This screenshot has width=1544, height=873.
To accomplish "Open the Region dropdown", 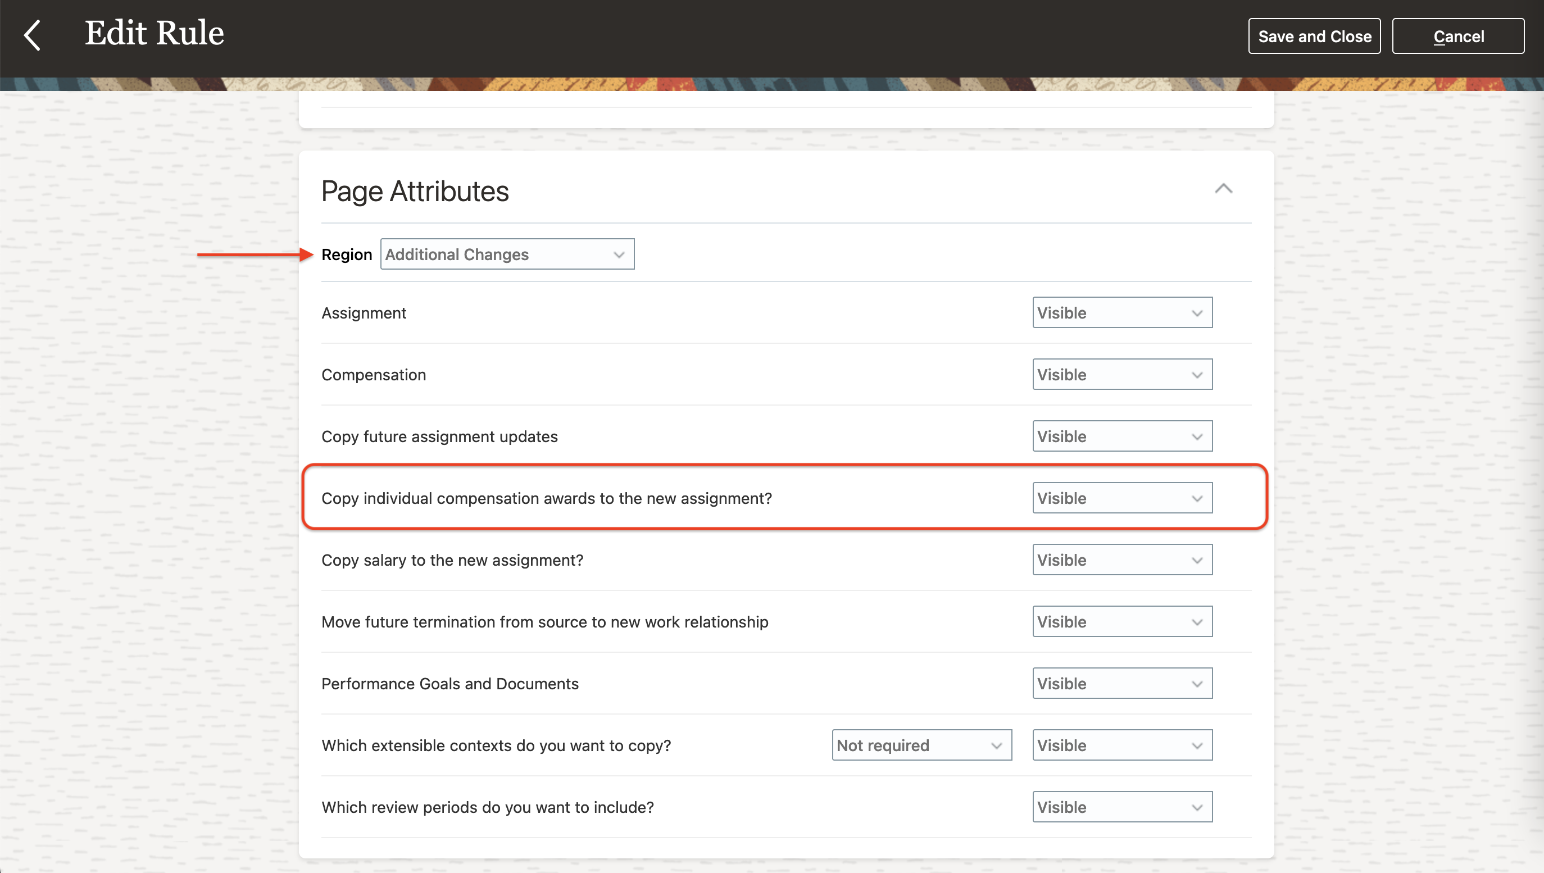I will (x=507, y=254).
